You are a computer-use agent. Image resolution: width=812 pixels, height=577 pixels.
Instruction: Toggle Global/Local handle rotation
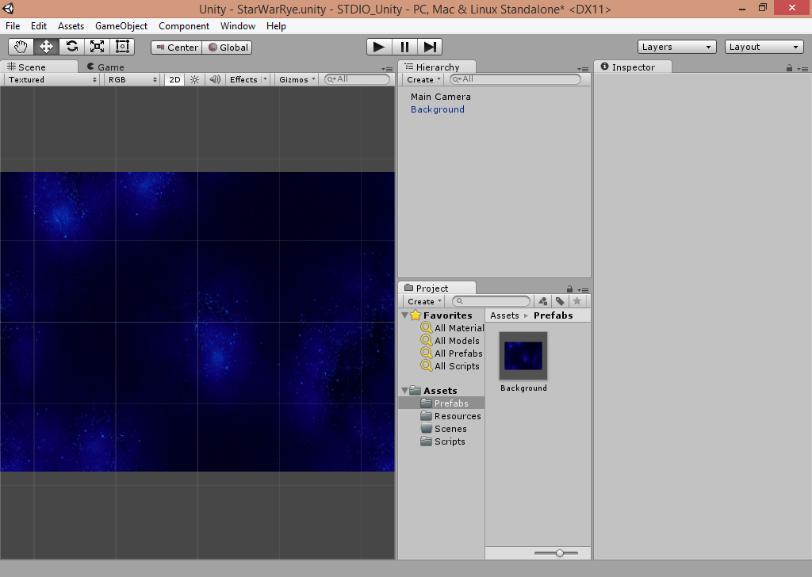[x=228, y=47]
